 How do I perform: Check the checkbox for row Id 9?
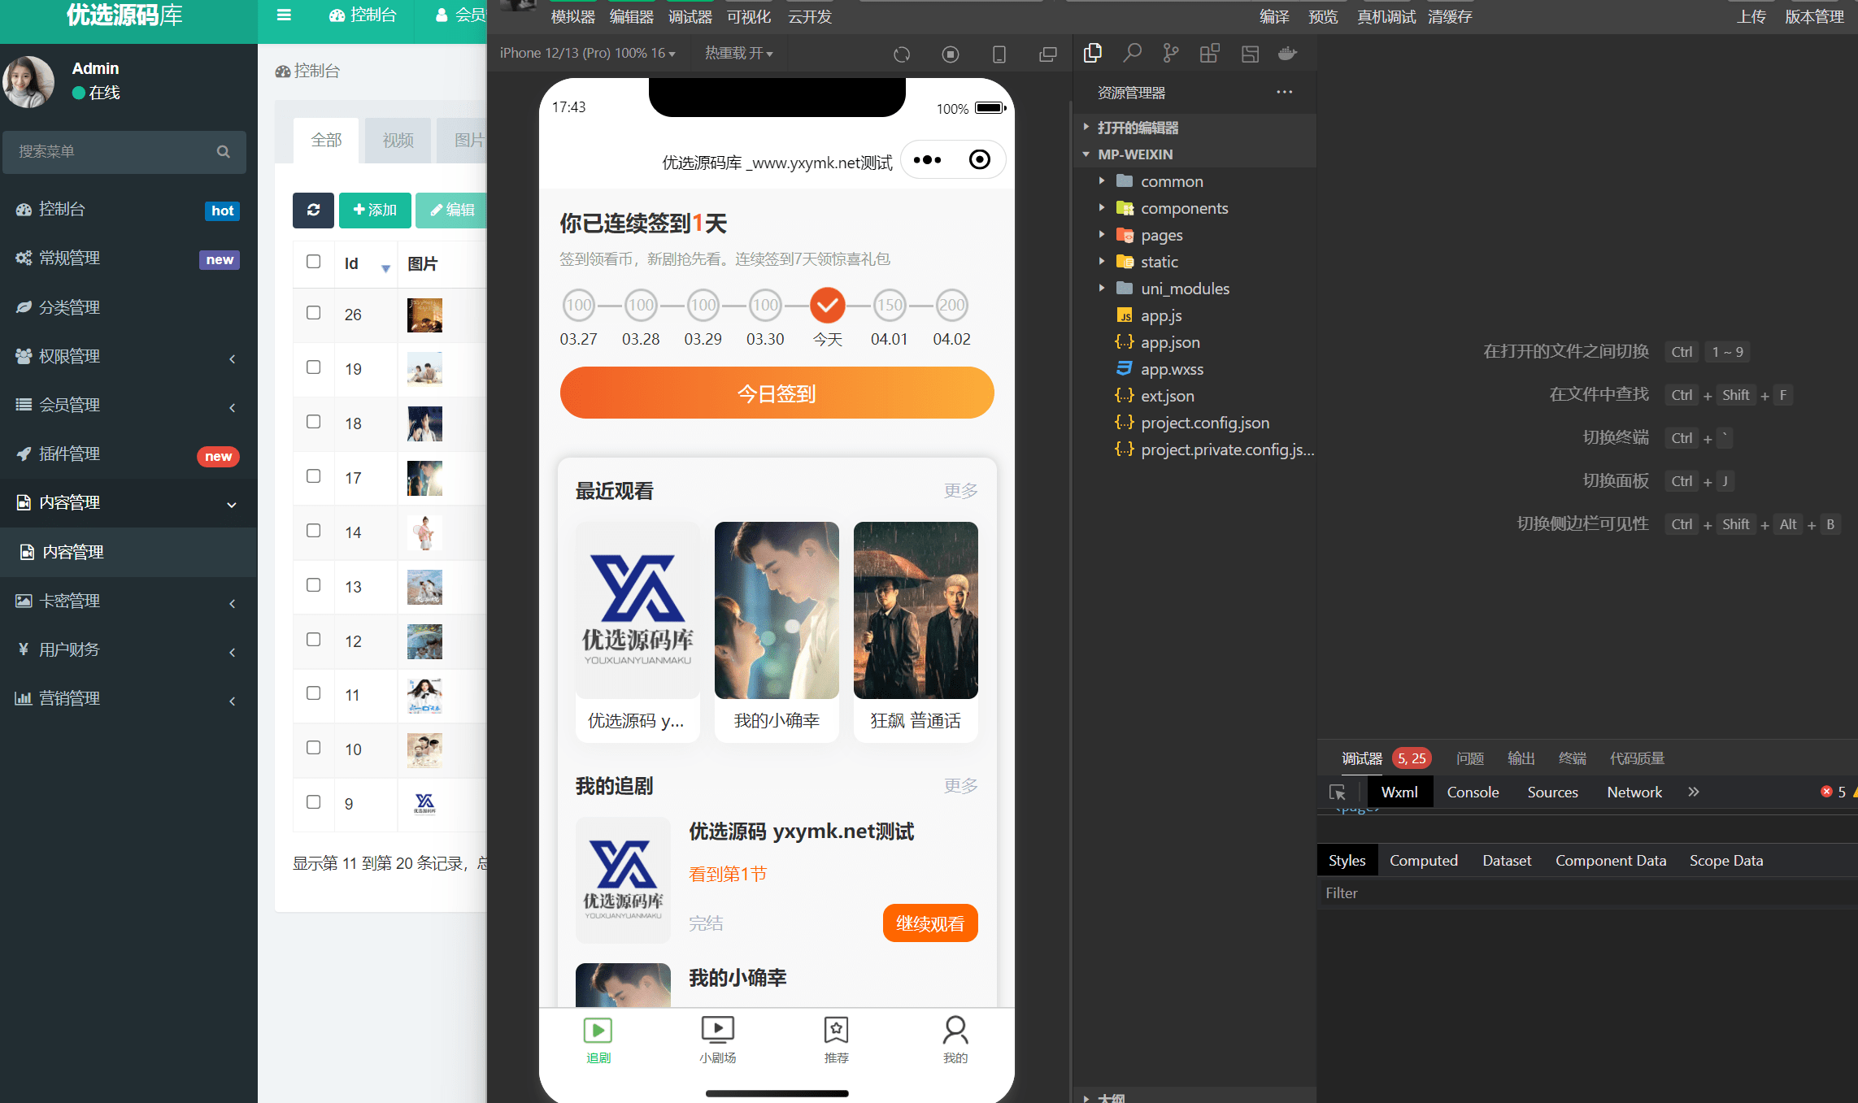click(x=313, y=802)
